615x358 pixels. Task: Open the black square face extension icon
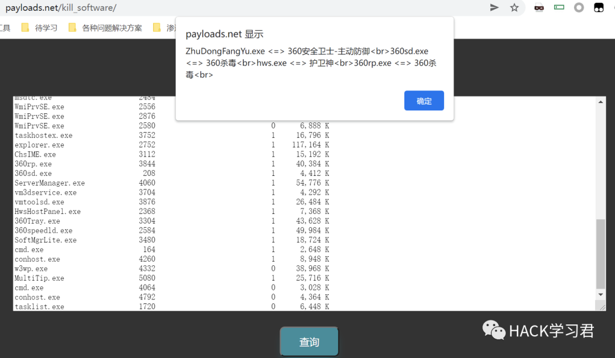coord(598,7)
